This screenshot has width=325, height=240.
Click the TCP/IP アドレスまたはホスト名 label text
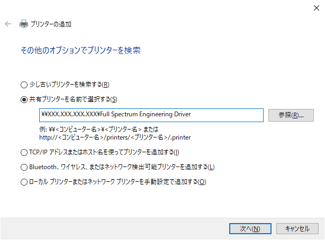click(104, 152)
